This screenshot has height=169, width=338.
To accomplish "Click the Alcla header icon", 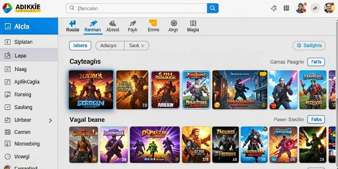I will coord(8,26).
